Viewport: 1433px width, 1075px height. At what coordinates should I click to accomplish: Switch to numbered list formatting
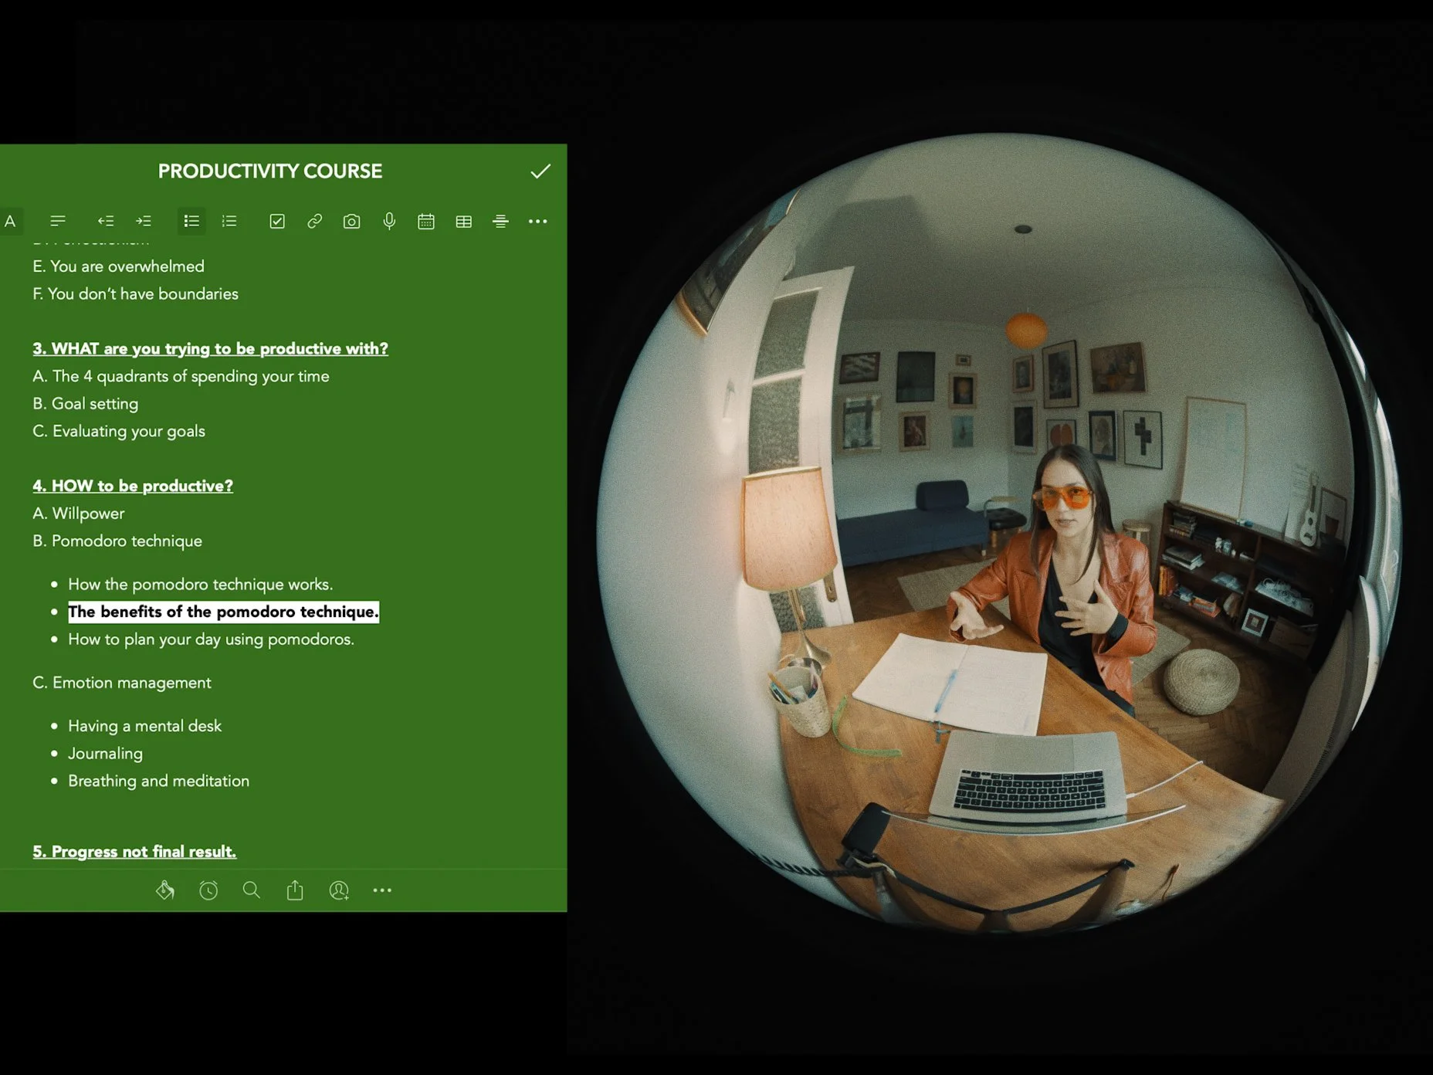pyautogui.click(x=229, y=222)
